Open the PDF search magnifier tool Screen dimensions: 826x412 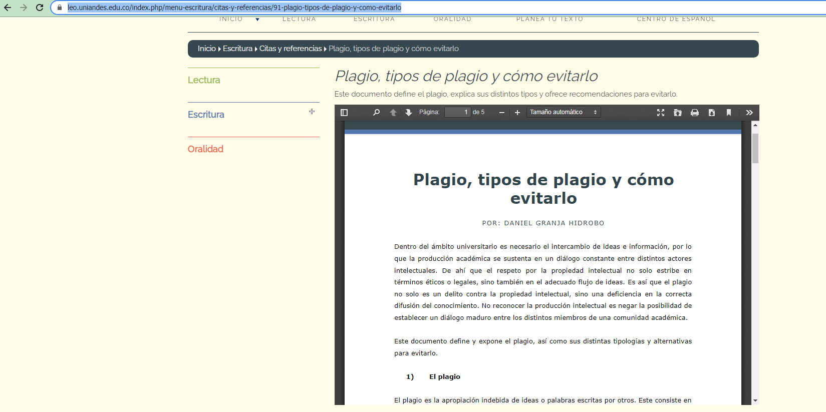pos(376,113)
